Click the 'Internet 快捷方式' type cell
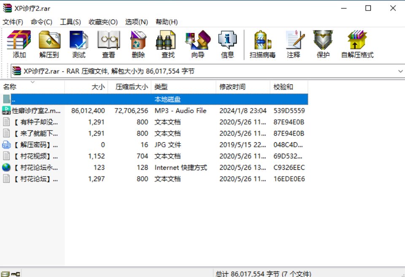The image size is (405, 277). pos(181,167)
